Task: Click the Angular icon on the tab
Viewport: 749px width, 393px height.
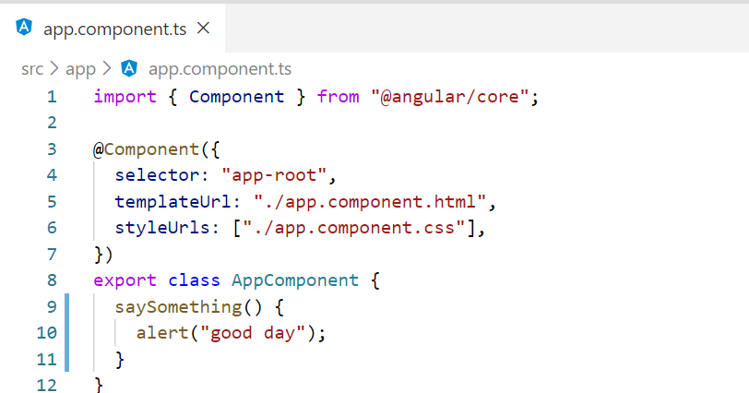Action: (x=24, y=28)
